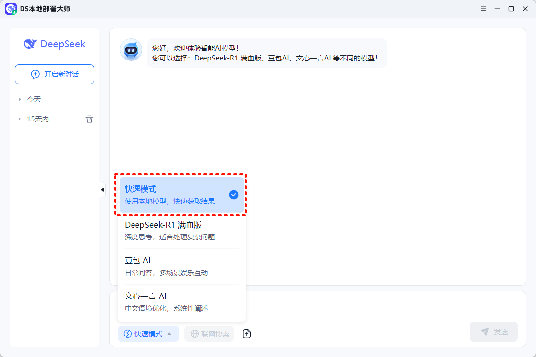Screen dimensions: 536x357
Task: Select 快速模式 local model option
Action: click(x=182, y=195)
